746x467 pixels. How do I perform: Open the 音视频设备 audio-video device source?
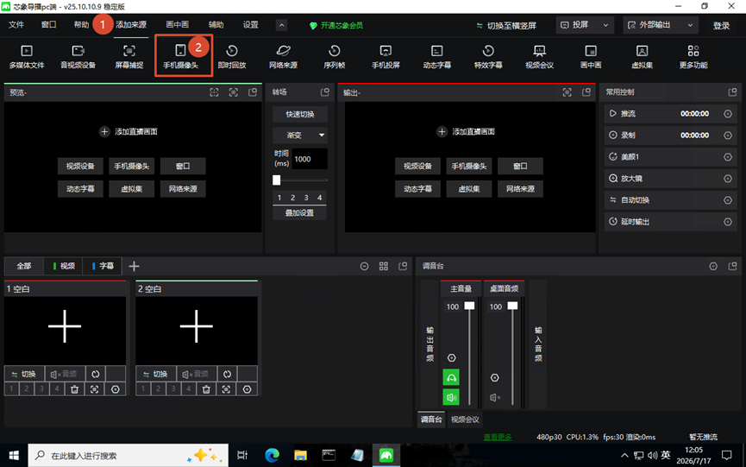click(x=78, y=57)
